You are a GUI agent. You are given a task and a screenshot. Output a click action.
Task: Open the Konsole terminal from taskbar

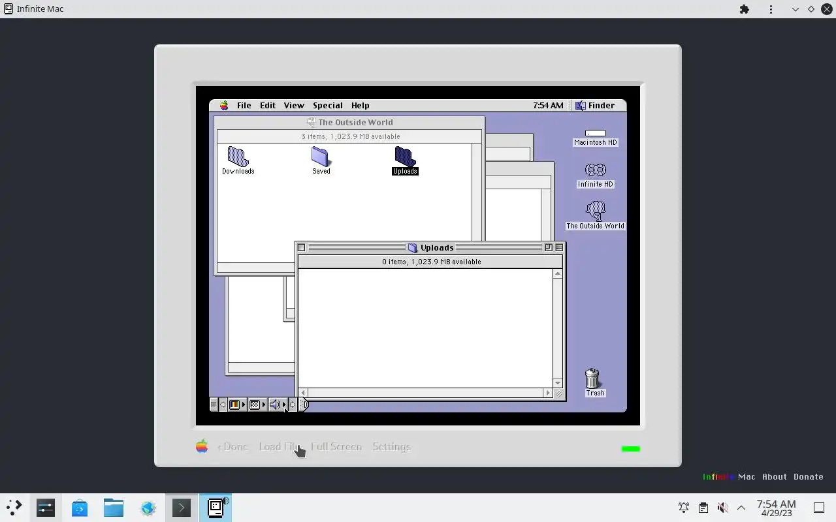click(x=181, y=507)
